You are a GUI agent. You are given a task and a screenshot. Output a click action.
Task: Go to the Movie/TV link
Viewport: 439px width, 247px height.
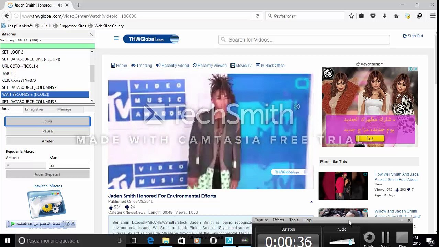(241, 66)
